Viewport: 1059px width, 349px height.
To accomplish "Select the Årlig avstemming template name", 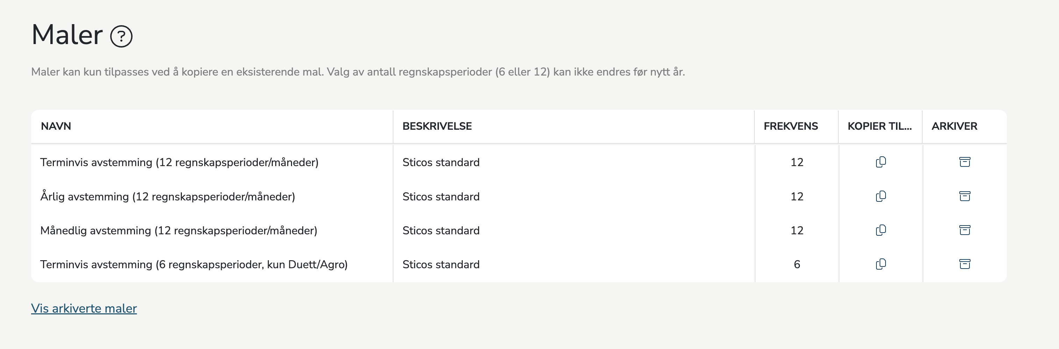I will [168, 197].
